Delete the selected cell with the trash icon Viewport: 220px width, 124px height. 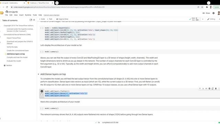pyautogui.click(x=216, y=89)
